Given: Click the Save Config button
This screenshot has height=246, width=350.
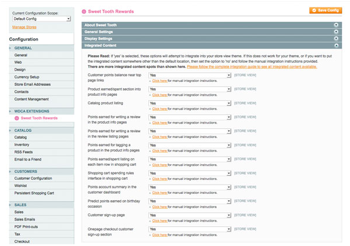Looking at the screenshot, I should pyautogui.click(x=326, y=10).
